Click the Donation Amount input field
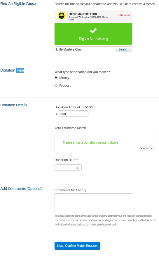 click(x=74, y=114)
